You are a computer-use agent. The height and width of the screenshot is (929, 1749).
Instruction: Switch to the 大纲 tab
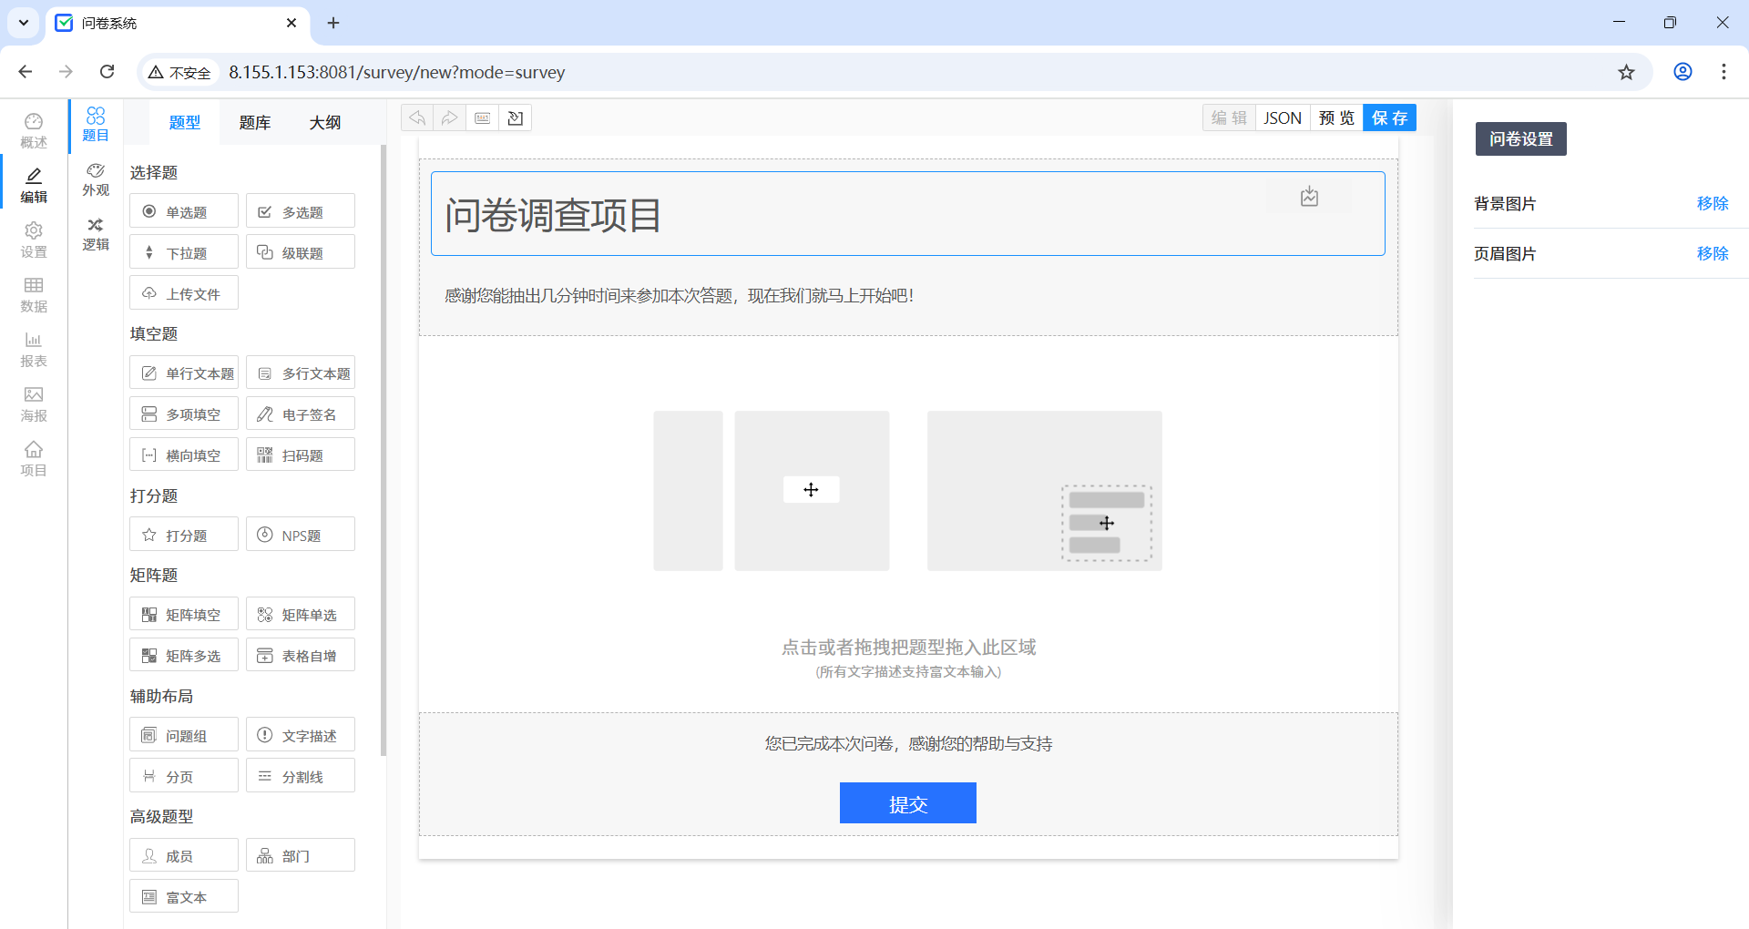click(x=325, y=122)
